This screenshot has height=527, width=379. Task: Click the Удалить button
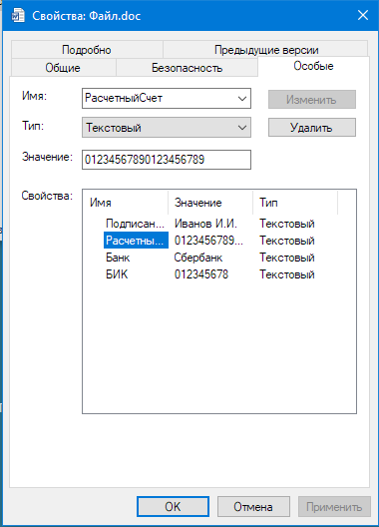(312, 127)
